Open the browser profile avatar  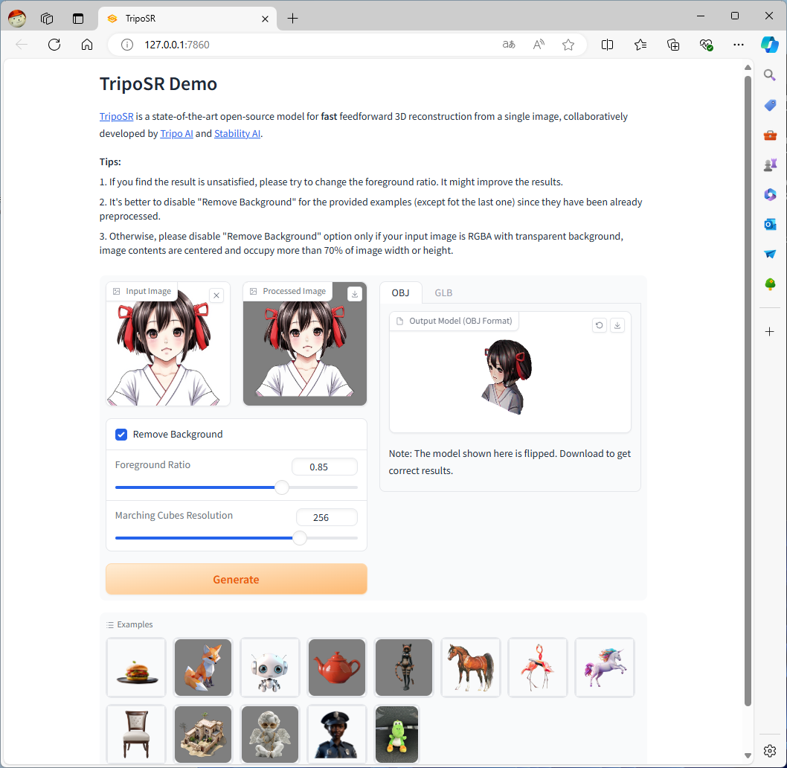pyautogui.click(x=17, y=19)
